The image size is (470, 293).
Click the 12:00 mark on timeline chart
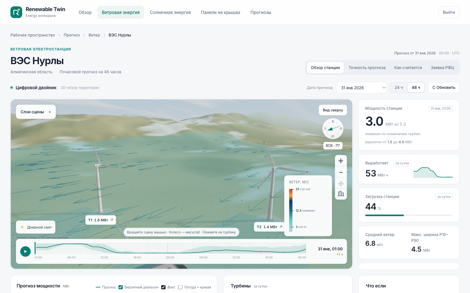(104, 258)
